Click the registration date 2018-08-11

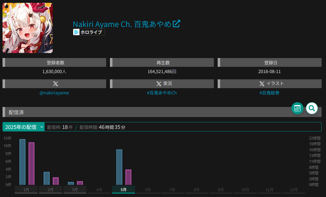269,72
